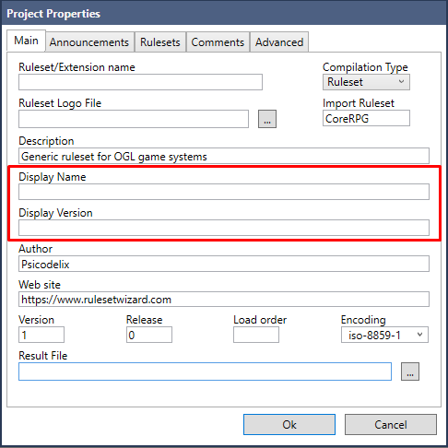Image resolution: width=448 pixels, height=448 pixels.
Task: Click the Cancel button
Action: 391,424
